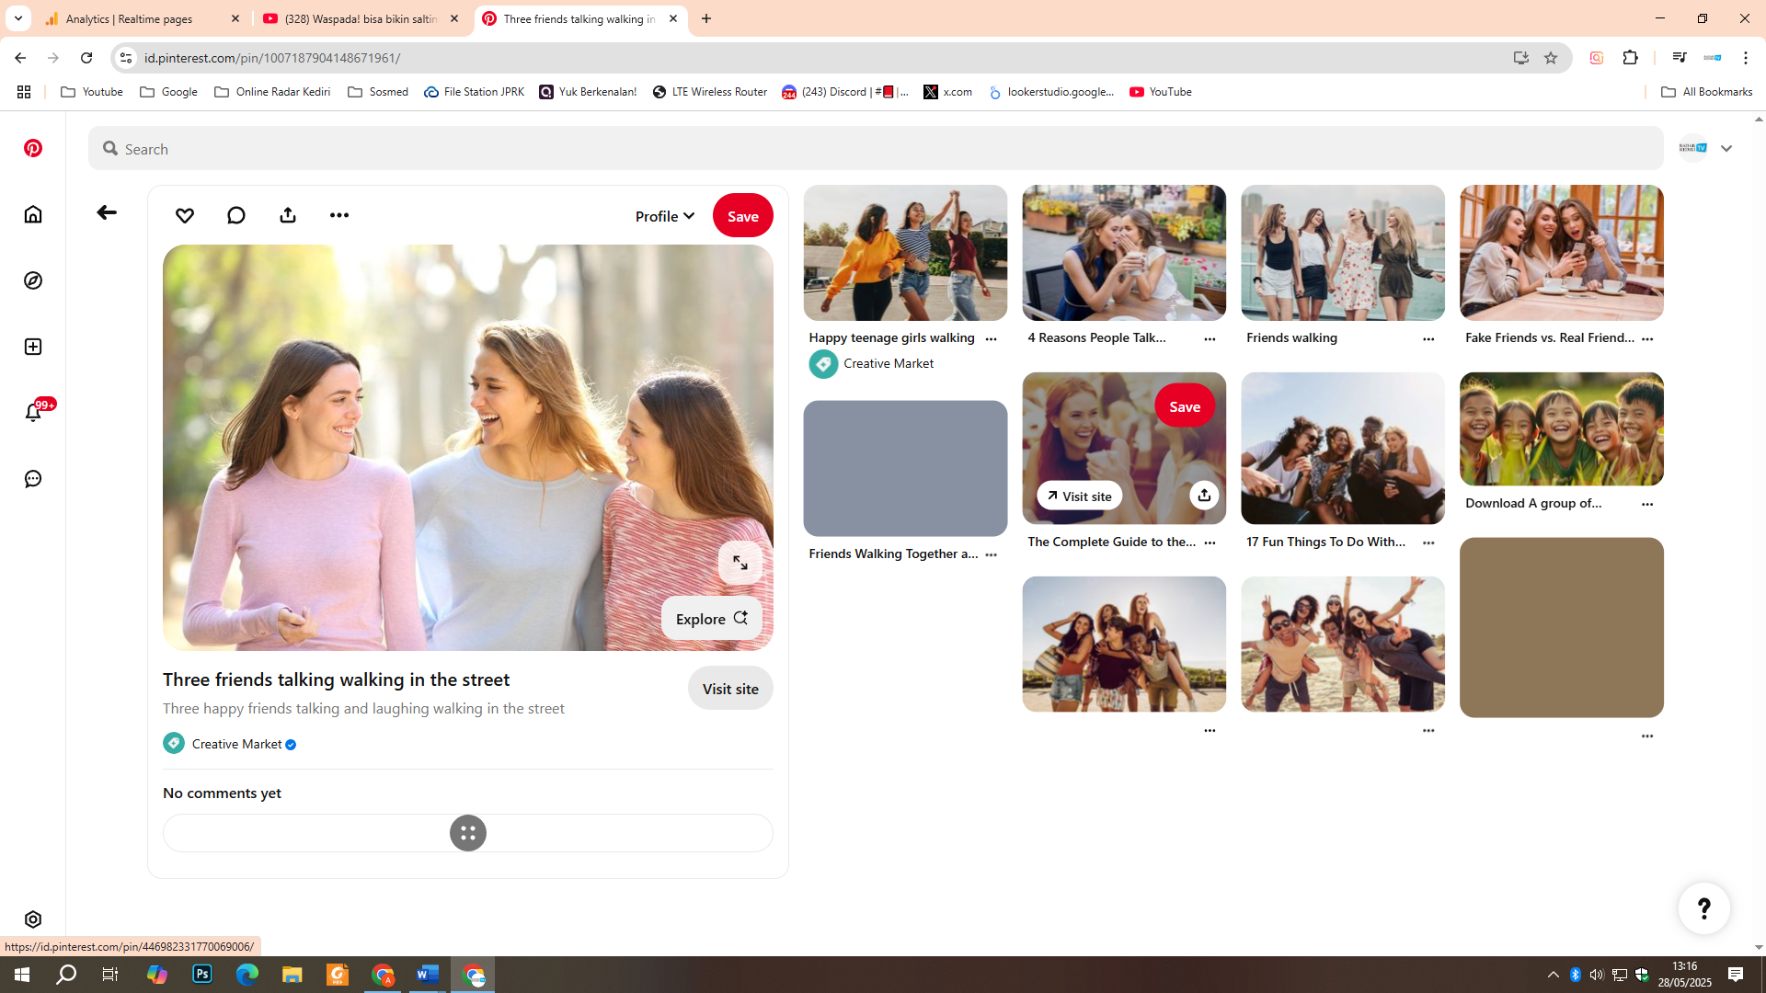Save the Complete Guide pin
Image resolution: width=1766 pixels, height=993 pixels.
point(1185,406)
